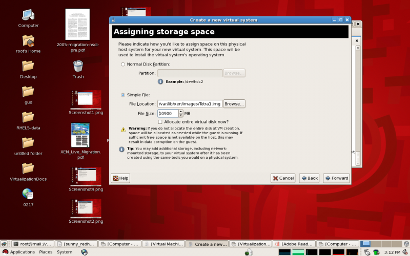
Task: Check Allocate entire virtual disk now
Action: pyautogui.click(x=160, y=122)
